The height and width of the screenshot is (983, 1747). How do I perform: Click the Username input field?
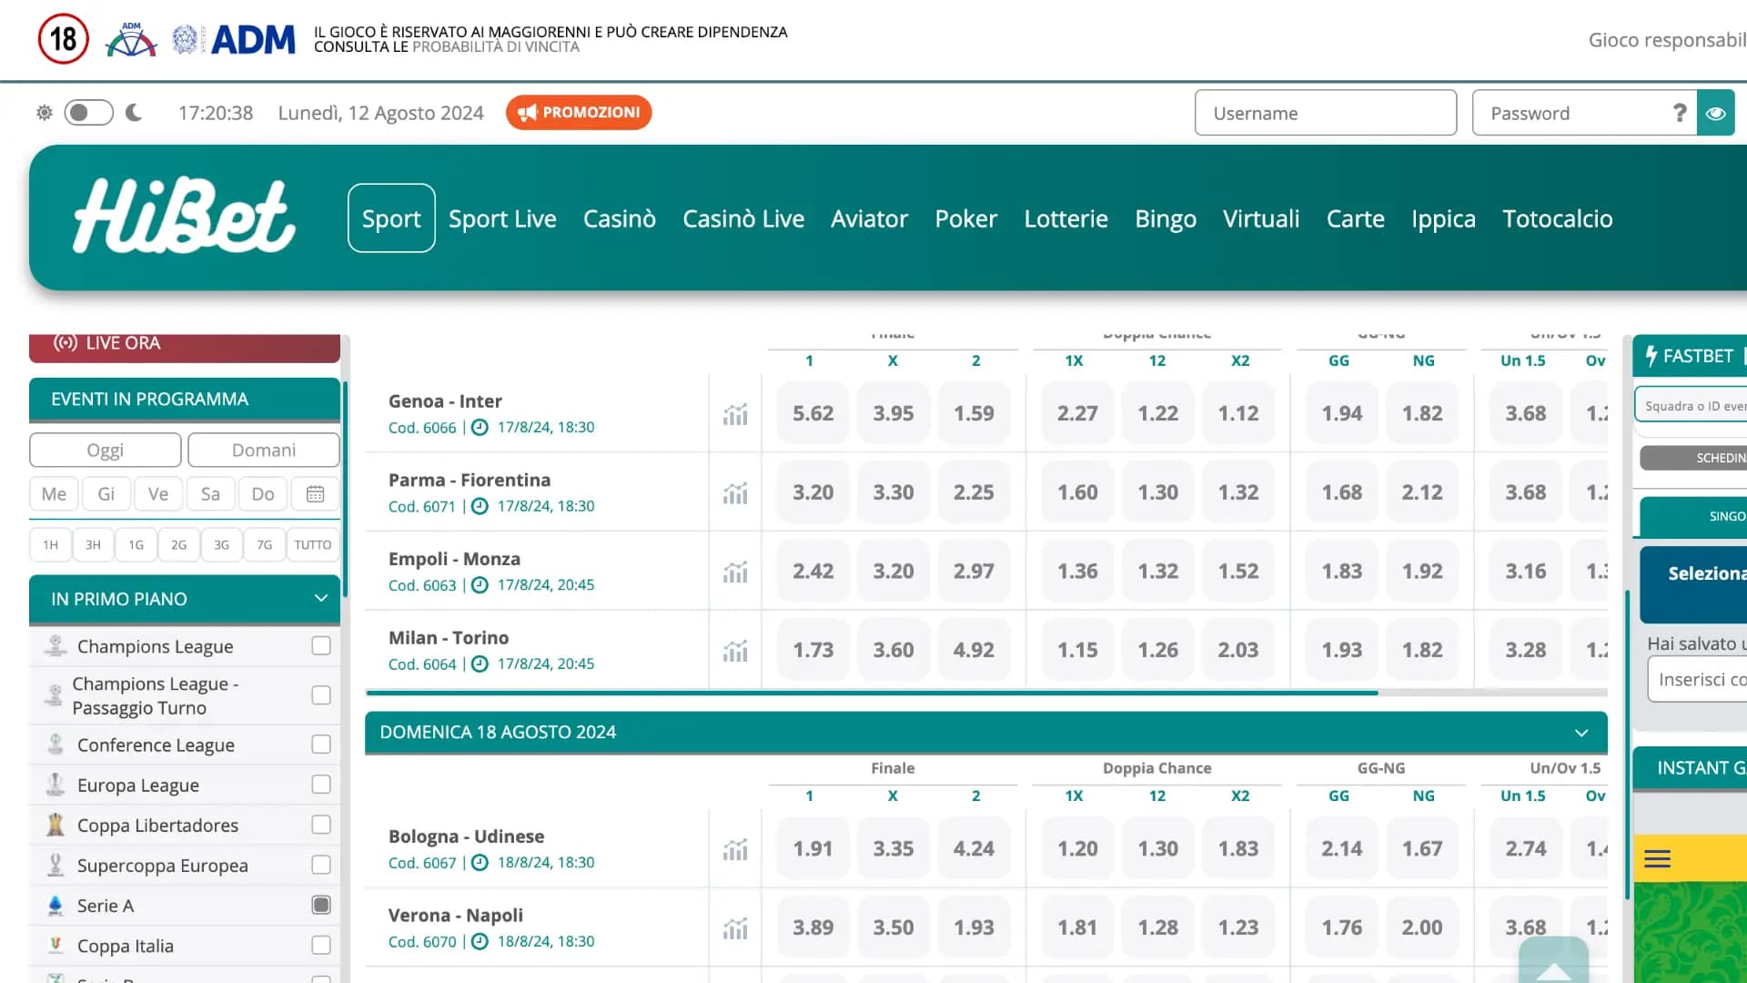(1325, 114)
